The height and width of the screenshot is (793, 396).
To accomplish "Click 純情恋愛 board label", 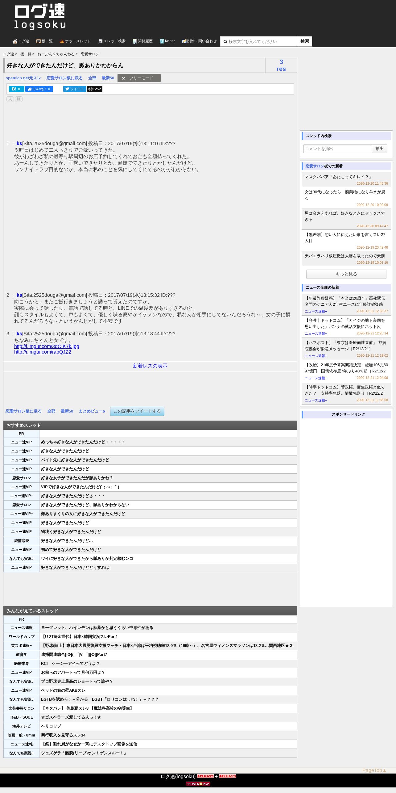I will tap(22, 541).
